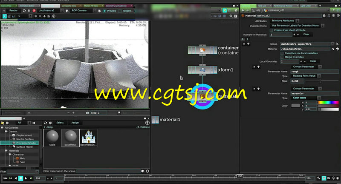341x184 pixels.
Task: Select group geometry with arrow icon
Action: (x=337, y=44)
